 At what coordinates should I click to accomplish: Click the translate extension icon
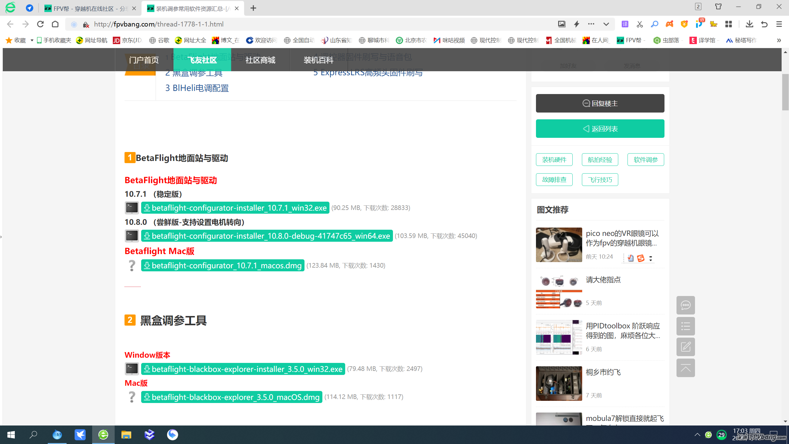pos(625,24)
